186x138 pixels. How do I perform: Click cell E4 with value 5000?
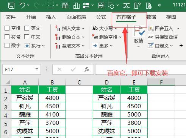(134, 115)
